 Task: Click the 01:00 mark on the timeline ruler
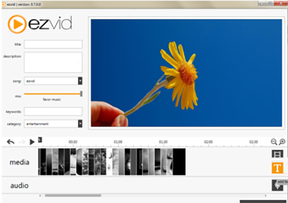click(118, 142)
